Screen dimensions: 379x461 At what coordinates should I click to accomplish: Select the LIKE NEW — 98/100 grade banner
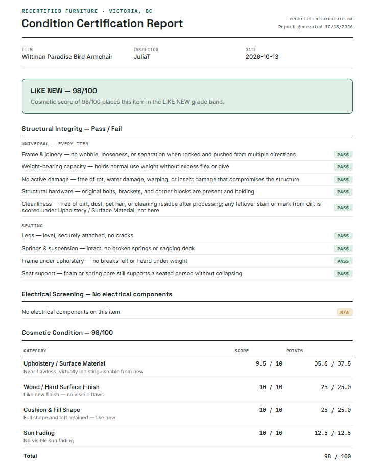[187, 96]
